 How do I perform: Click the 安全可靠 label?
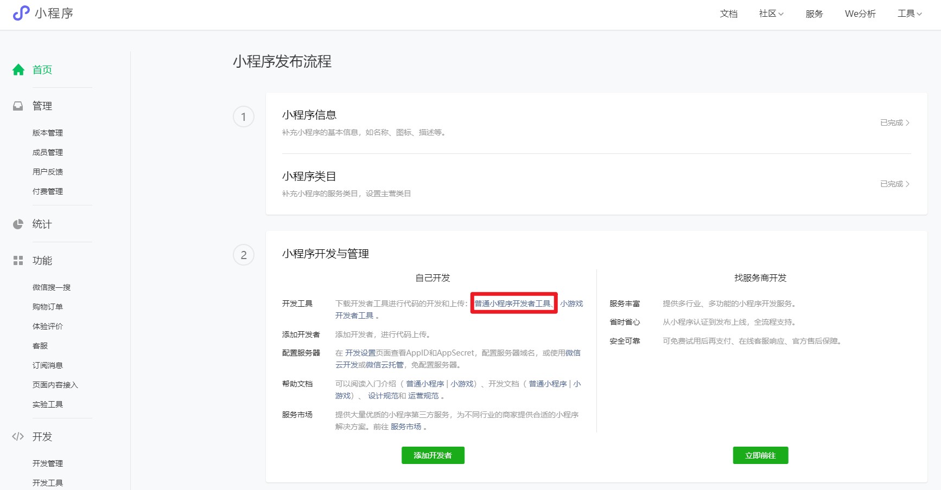625,341
